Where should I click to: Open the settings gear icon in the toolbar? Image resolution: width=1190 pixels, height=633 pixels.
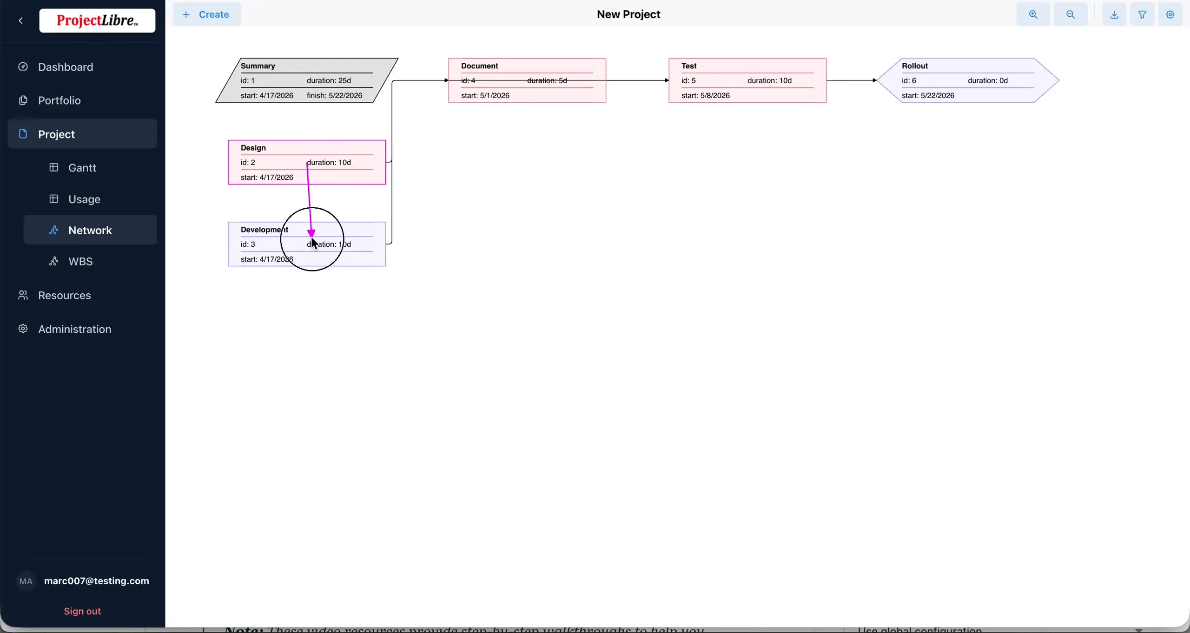pyautogui.click(x=1170, y=14)
